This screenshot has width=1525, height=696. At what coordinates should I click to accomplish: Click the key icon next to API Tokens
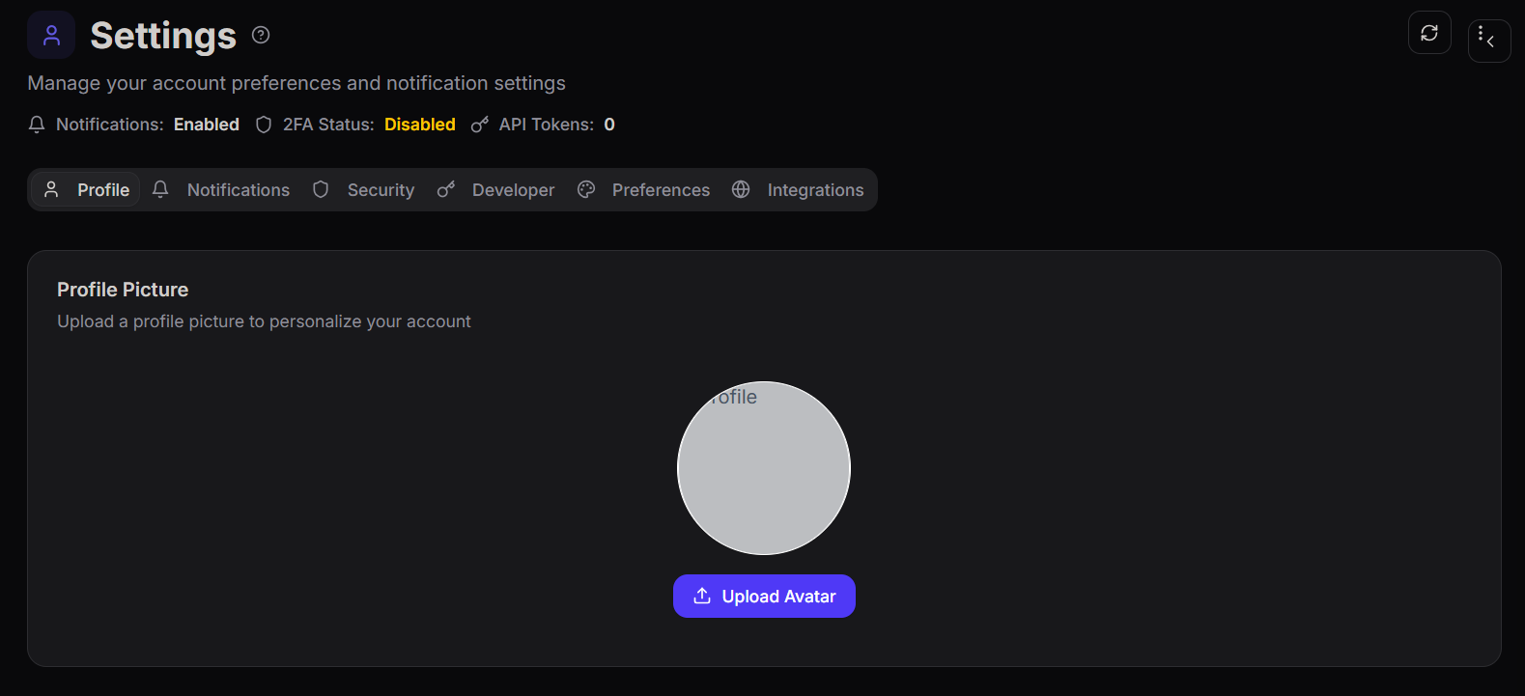(x=480, y=124)
